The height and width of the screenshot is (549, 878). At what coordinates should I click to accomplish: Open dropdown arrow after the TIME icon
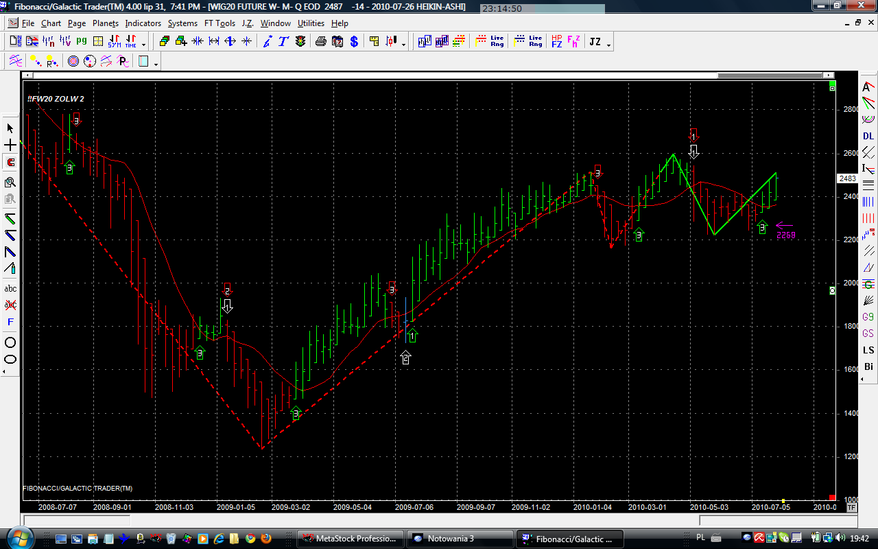coord(144,45)
